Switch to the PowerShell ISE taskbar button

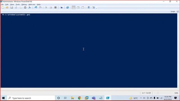click(x=108, y=98)
